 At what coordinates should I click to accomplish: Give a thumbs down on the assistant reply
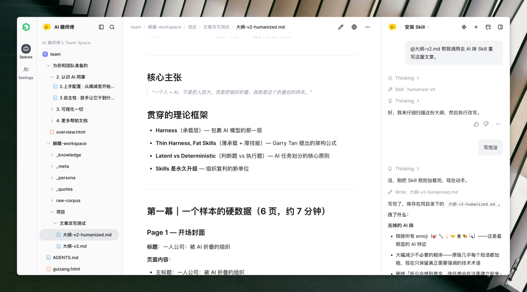pyautogui.click(x=486, y=124)
